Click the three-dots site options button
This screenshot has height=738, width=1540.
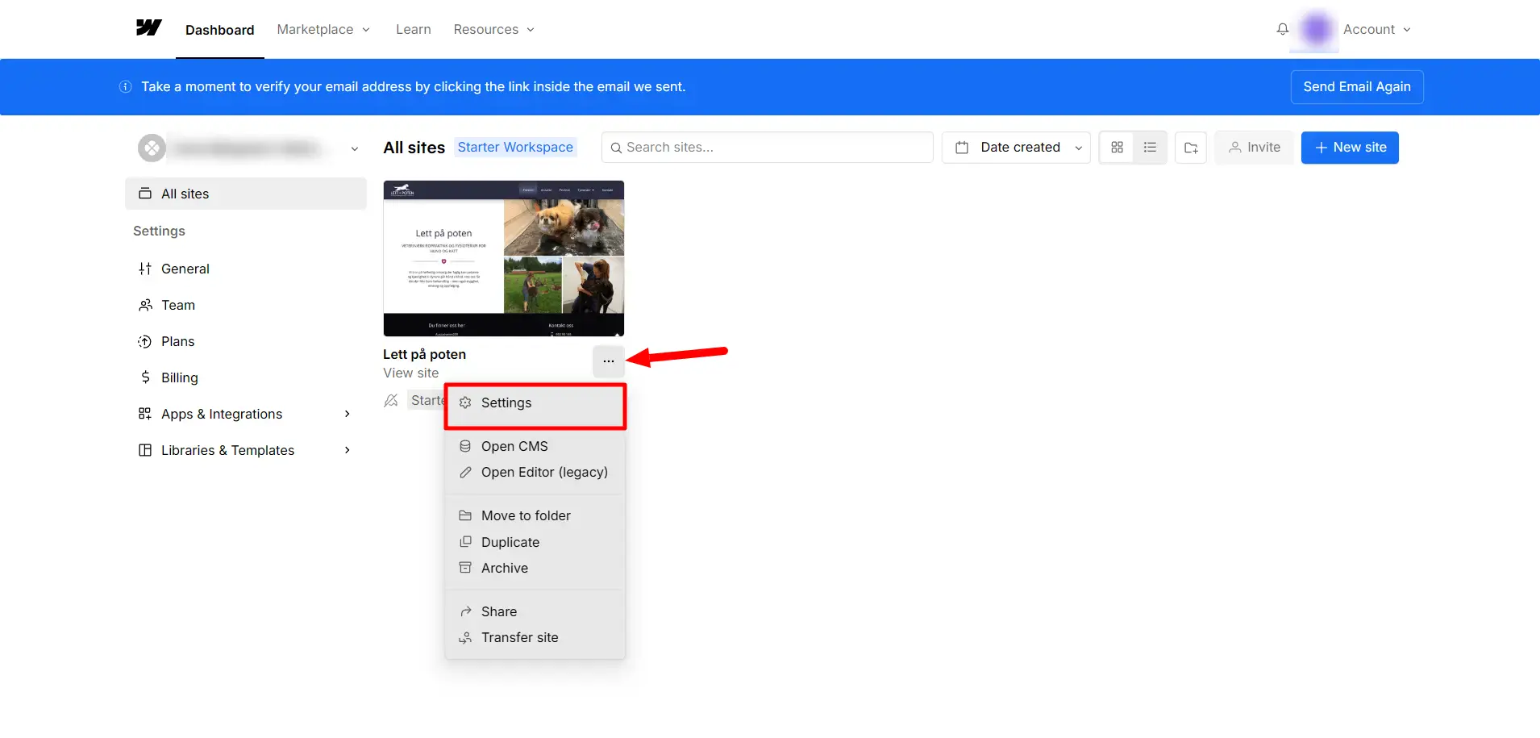click(609, 361)
